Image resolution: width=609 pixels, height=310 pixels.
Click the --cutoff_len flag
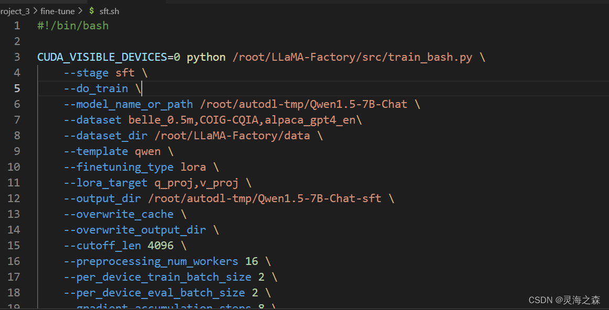[x=102, y=246]
